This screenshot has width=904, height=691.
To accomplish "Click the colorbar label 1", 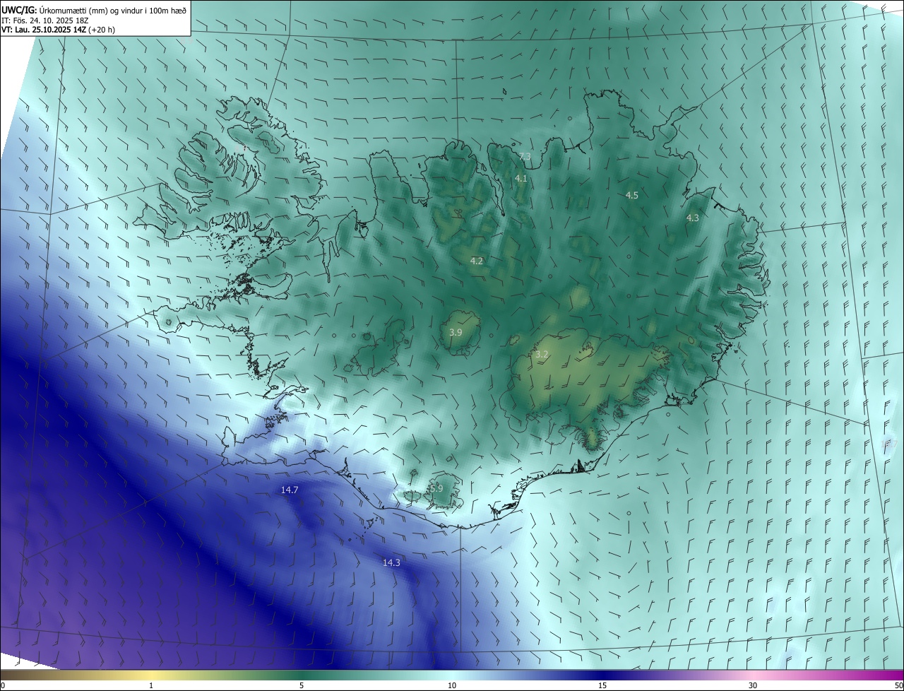I will [x=151, y=685].
